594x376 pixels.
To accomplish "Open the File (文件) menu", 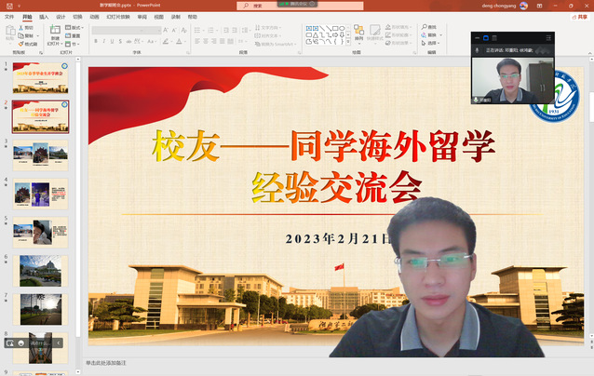I will click(x=9, y=17).
